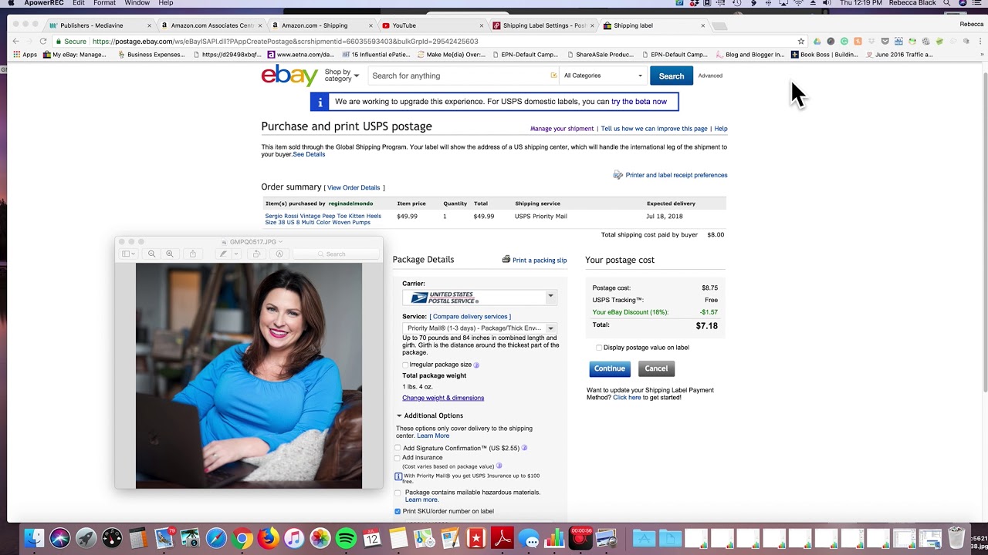Open Finder from the Dock

click(x=34, y=538)
